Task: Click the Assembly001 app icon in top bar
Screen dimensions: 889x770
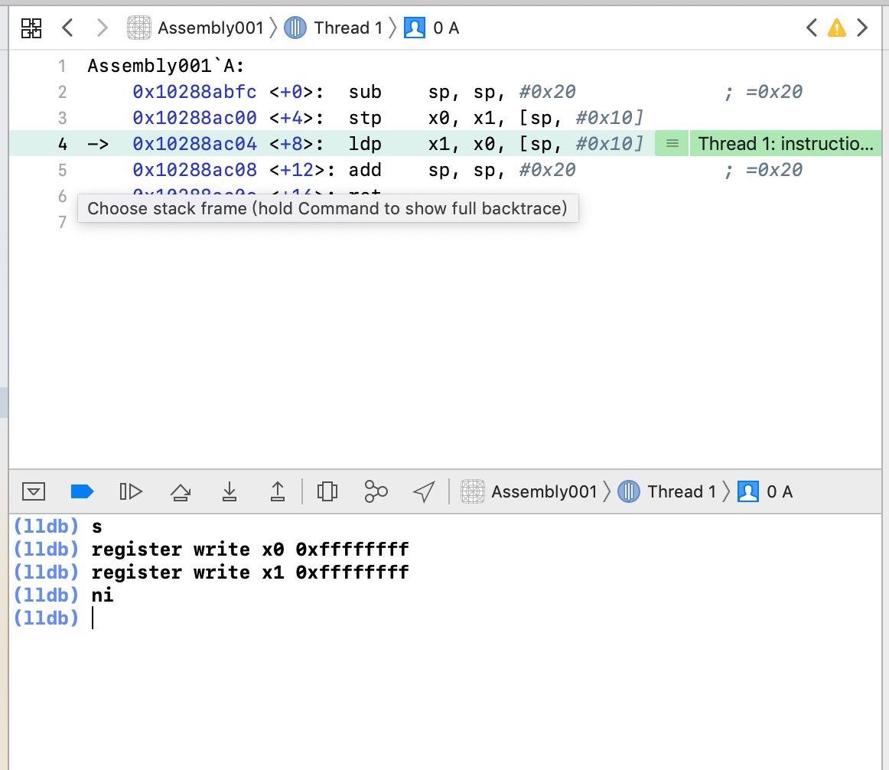Action: [139, 28]
